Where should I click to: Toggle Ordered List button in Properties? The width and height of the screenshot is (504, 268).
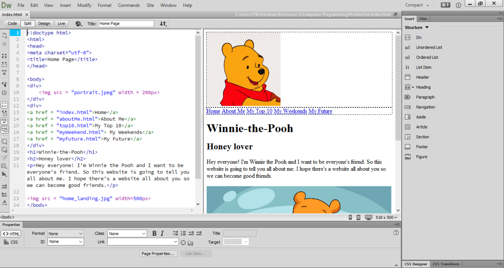183,233
